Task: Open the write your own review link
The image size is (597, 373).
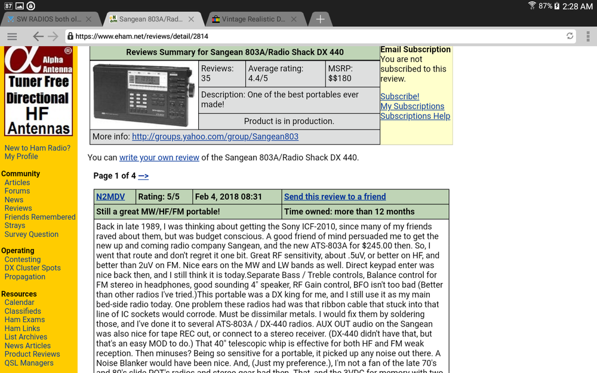Action: tap(159, 158)
